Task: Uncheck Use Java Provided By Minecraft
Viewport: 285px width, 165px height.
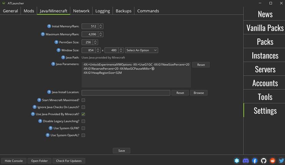Action: [83, 114]
